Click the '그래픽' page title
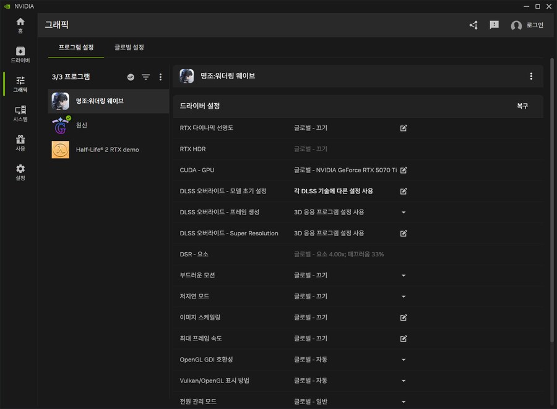Image resolution: width=557 pixels, height=409 pixels. [x=57, y=25]
